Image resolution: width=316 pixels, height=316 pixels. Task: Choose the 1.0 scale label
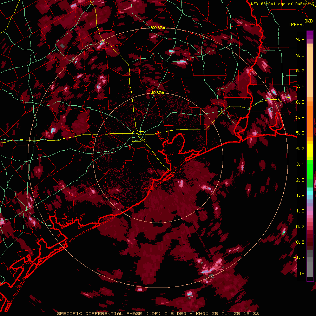pos(300,211)
